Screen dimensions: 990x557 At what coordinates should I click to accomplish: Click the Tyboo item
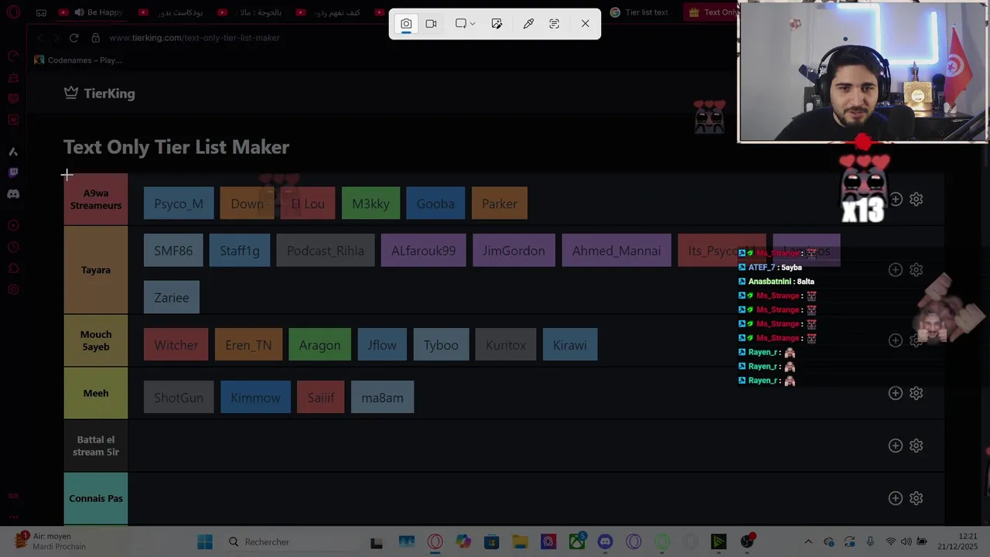point(441,345)
